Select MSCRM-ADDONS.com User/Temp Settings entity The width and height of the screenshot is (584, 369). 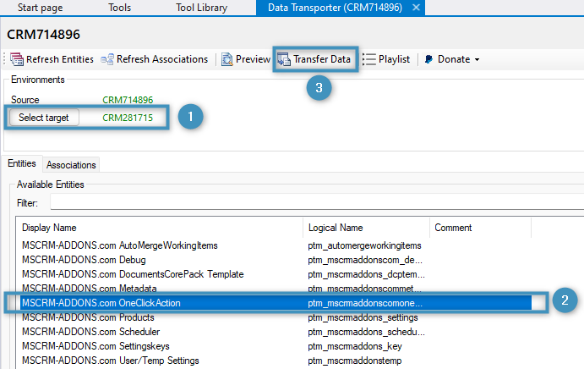coord(110,361)
